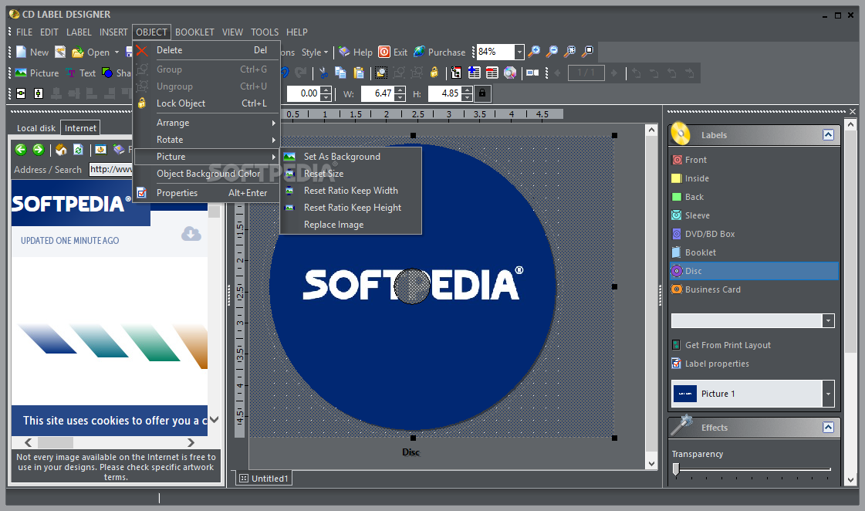Viewport: 865px width, 511px height.
Task: Click the browser green Forward arrow
Action: tap(39, 150)
